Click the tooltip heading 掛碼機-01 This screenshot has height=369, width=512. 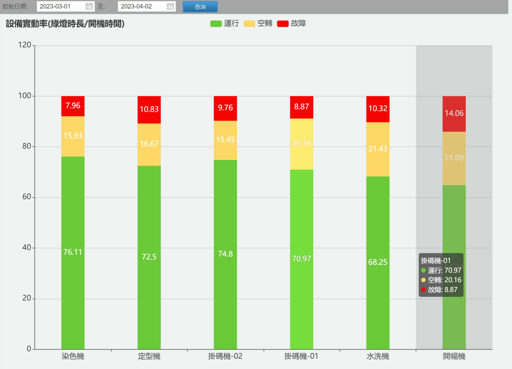coord(436,261)
